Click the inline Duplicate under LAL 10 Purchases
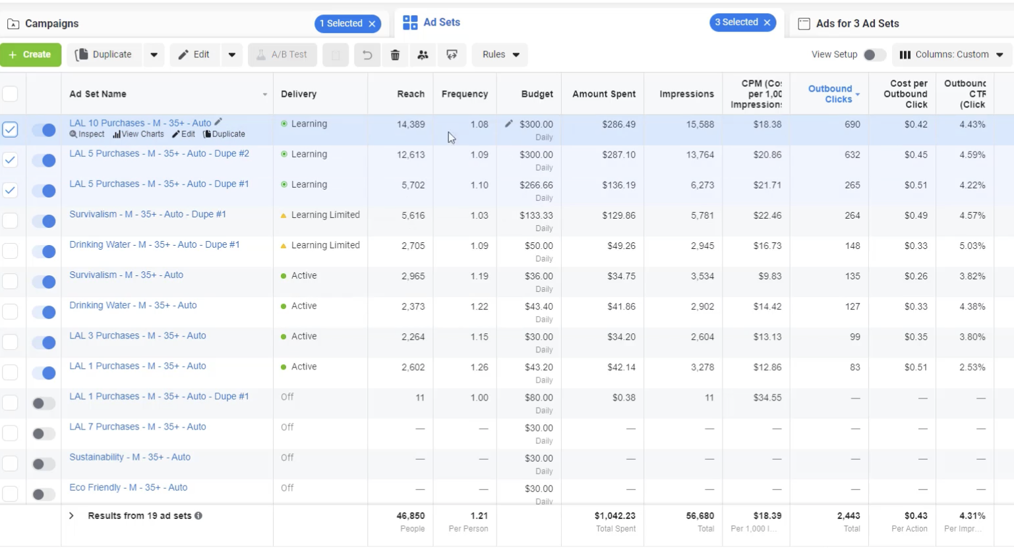This screenshot has height=548, width=1014. pyautogui.click(x=224, y=134)
